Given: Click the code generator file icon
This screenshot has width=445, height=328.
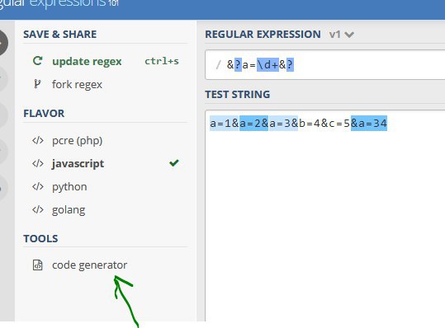Looking at the screenshot, I should pos(37,265).
